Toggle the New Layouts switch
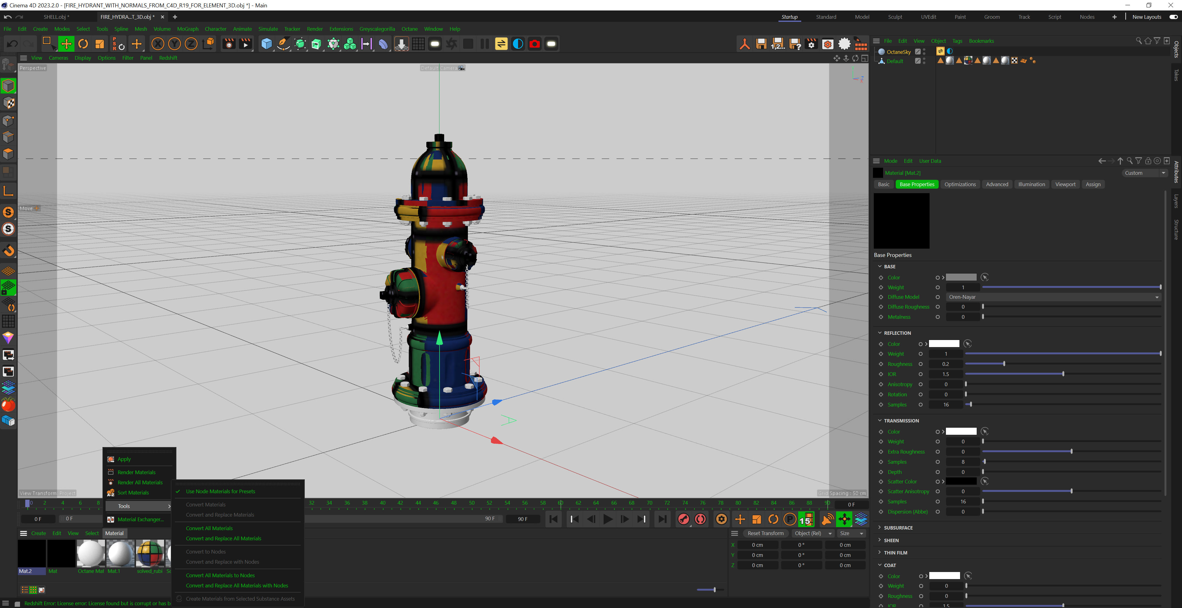This screenshot has width=1182, height=608. (1173, 17)
